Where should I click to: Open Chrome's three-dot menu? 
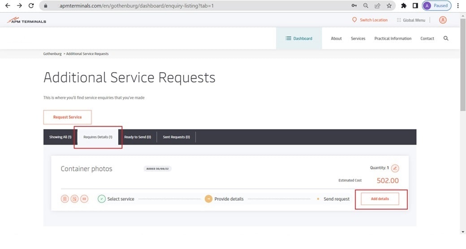tap(458, 6)
